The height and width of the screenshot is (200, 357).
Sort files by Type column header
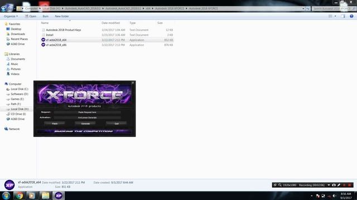tap(133, 23)
